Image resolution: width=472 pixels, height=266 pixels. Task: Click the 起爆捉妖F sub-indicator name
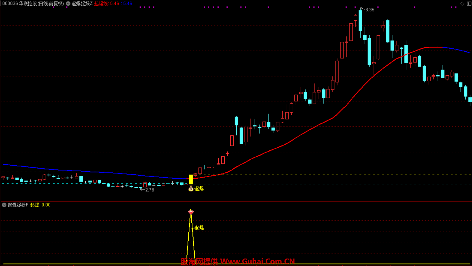18,205
